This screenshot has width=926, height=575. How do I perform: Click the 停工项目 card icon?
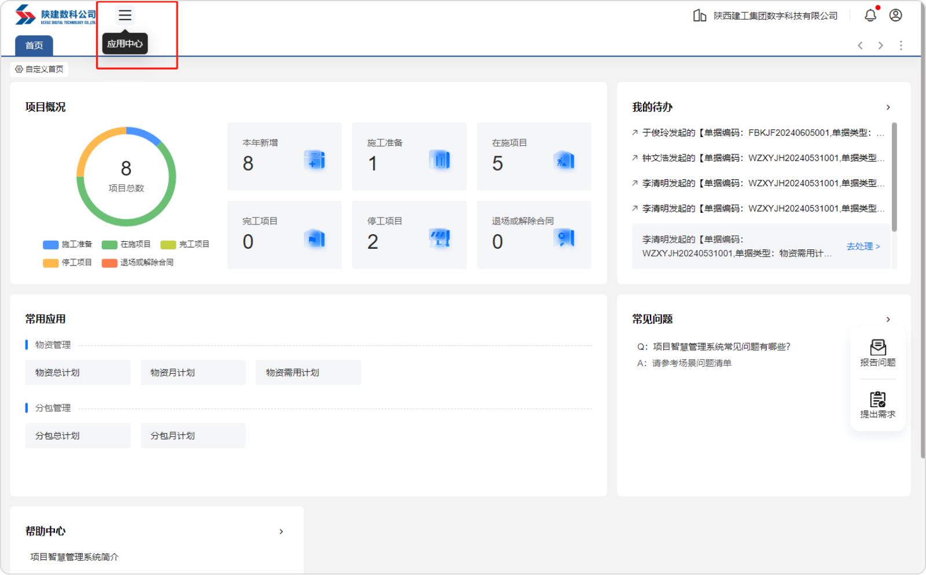coord(440,238)
